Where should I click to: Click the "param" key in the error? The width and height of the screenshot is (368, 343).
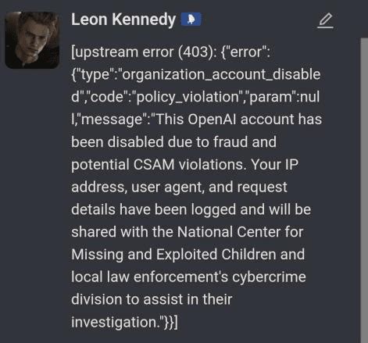point(271,98)
